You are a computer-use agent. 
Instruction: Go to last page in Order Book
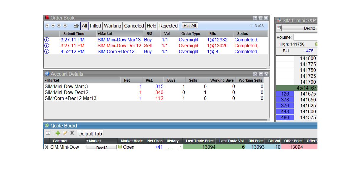pos(65,26)
